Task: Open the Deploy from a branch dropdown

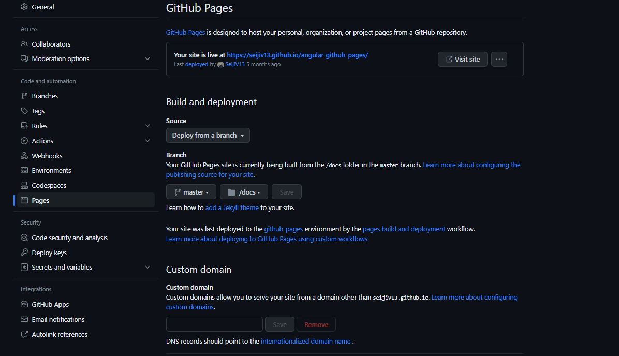Action: [x=208, y=136]
